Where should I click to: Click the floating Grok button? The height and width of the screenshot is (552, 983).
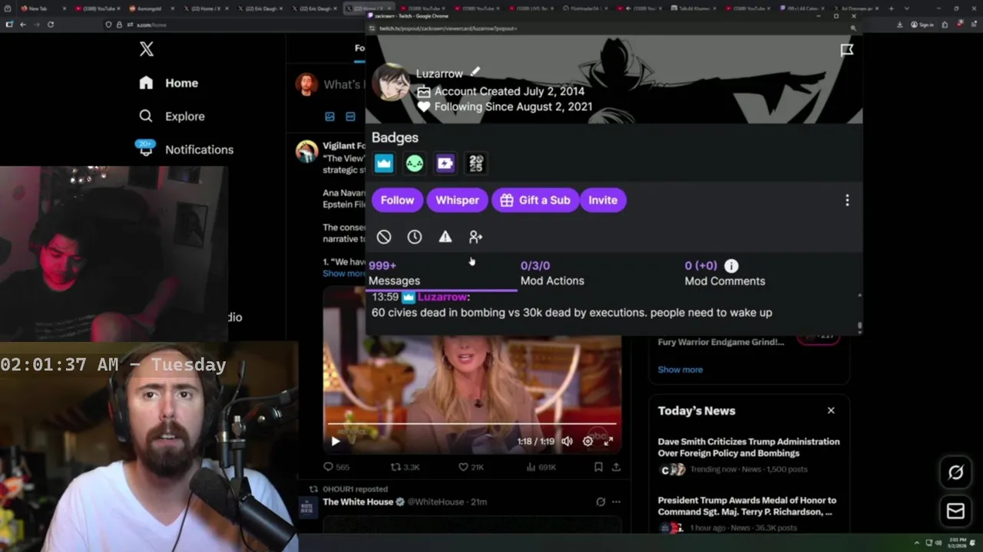tap(955, 473)
